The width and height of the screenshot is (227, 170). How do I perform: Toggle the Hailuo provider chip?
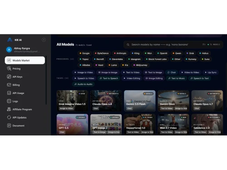204,53
